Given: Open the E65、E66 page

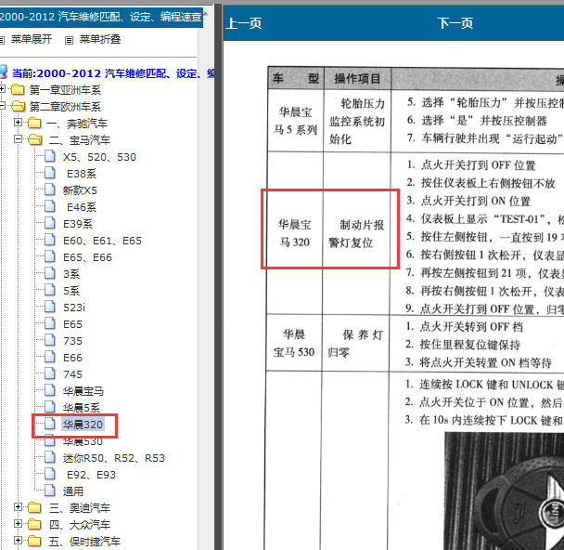Looking at the screenshot, I should pyautogui.click(x=88, y=257).
